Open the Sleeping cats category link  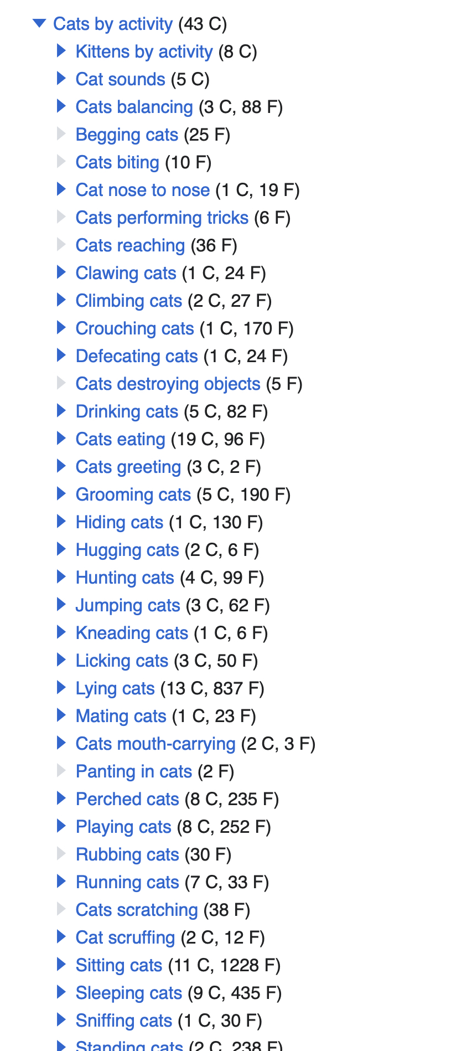tap(128, 993)
